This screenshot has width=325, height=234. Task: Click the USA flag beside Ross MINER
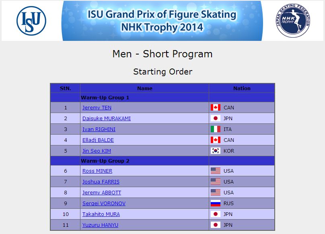tap(216, 171)
